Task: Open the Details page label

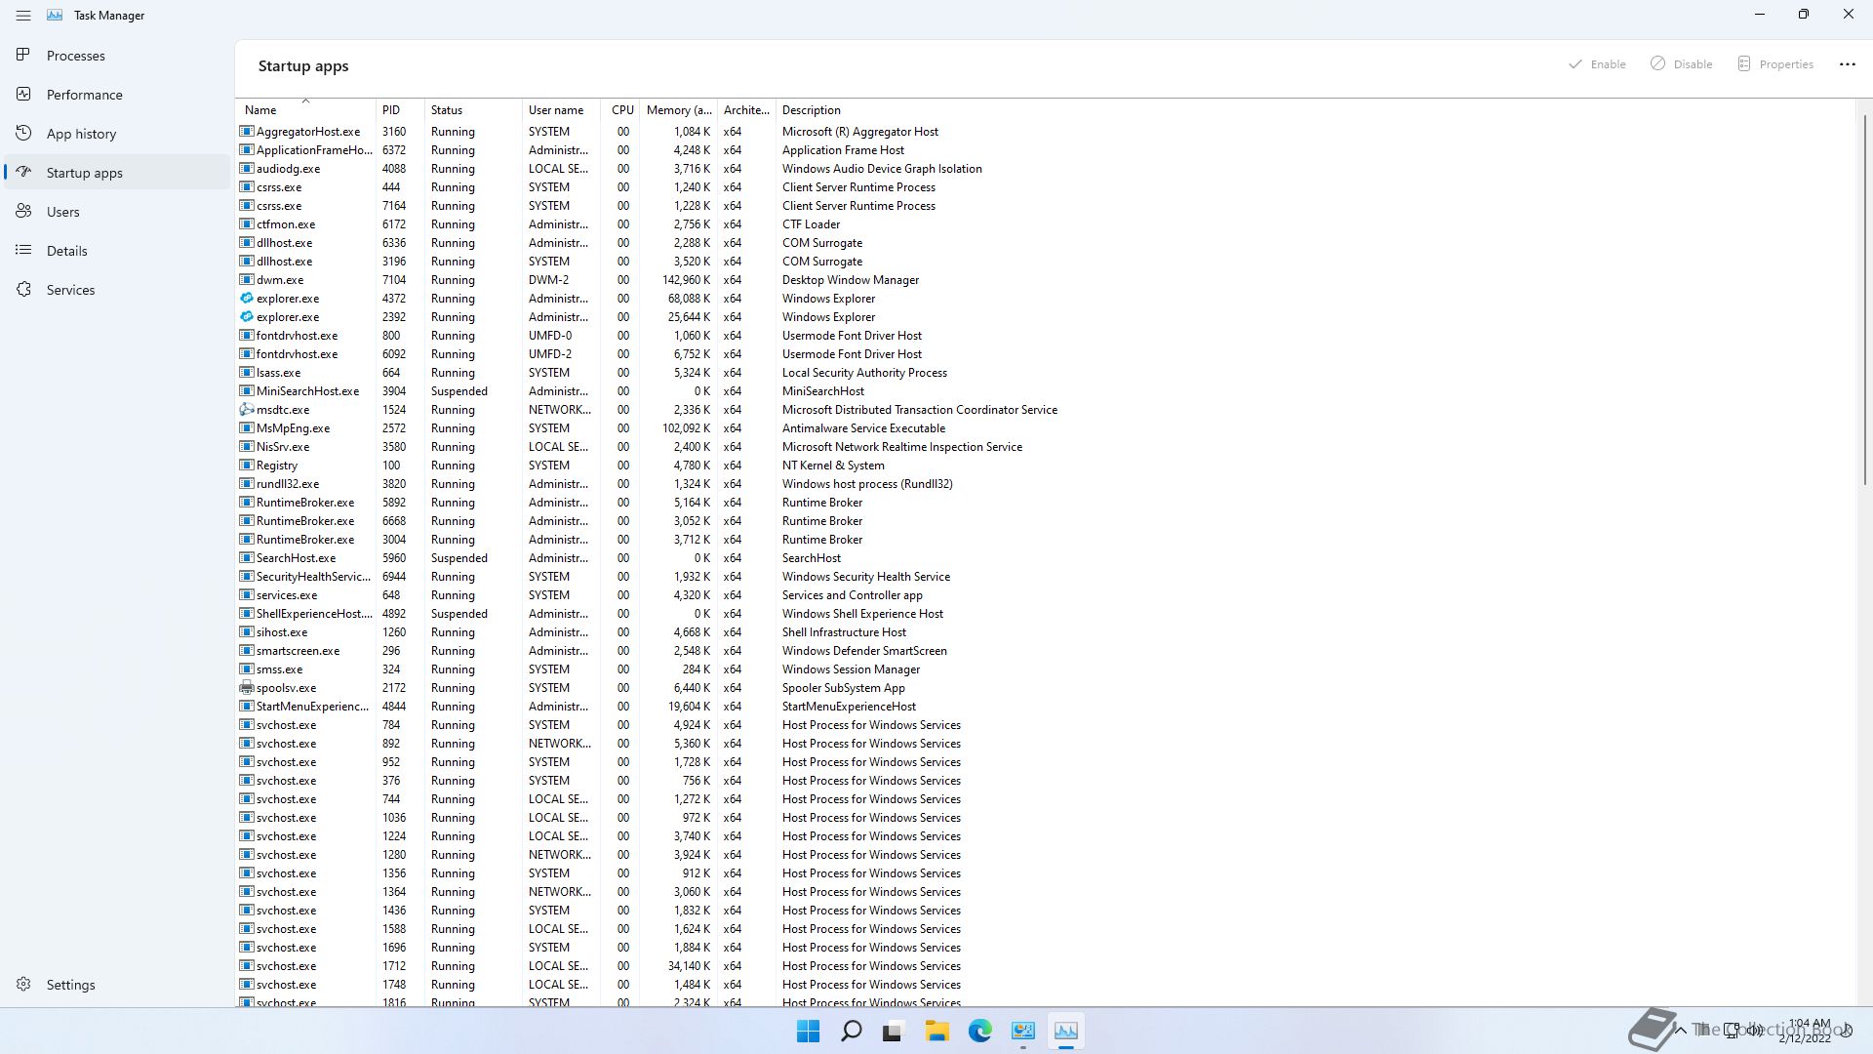Action: click(x=67, y=251)
